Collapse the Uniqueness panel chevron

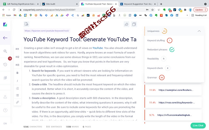tap(199, 31)
